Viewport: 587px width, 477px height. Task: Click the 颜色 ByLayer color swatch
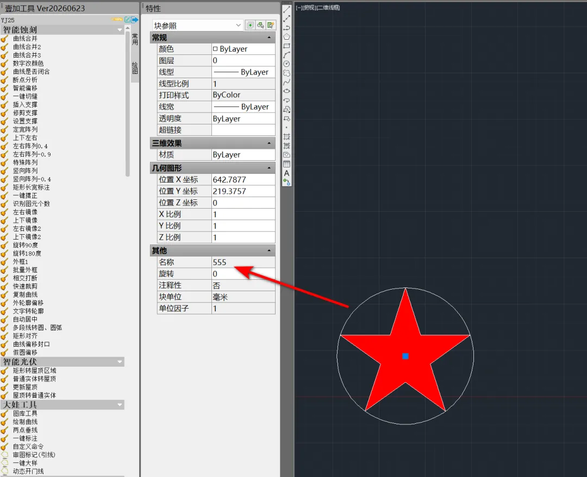coord(215,49)
